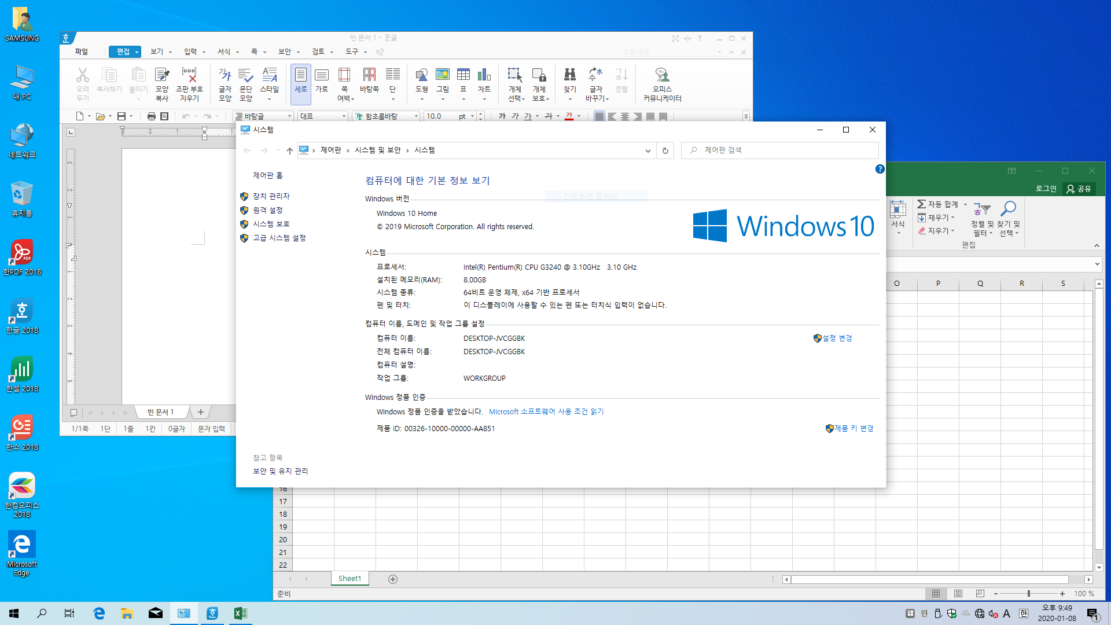Click the Excel zoom slider handle
1111x625 pixels.
tap(1028, 594)
